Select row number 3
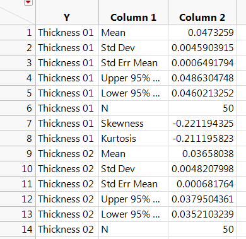Image resolution: width=246 pixels, height=239 pixels. click(18, 63)
